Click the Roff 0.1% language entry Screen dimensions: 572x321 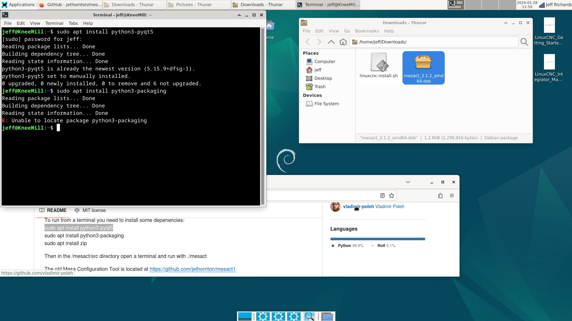383,246
